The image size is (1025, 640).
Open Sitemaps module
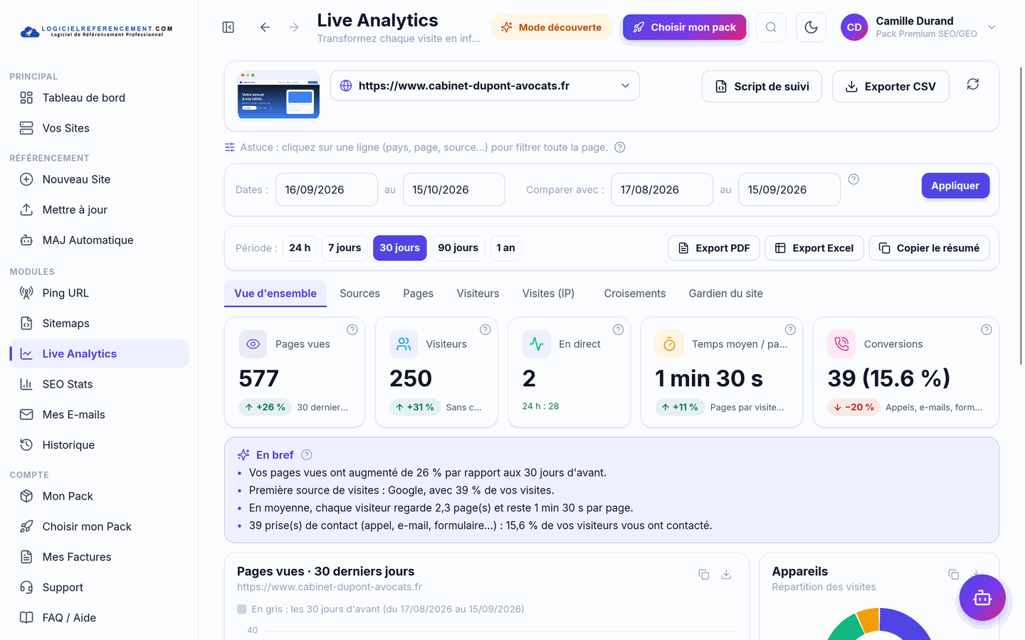point(99,324)
